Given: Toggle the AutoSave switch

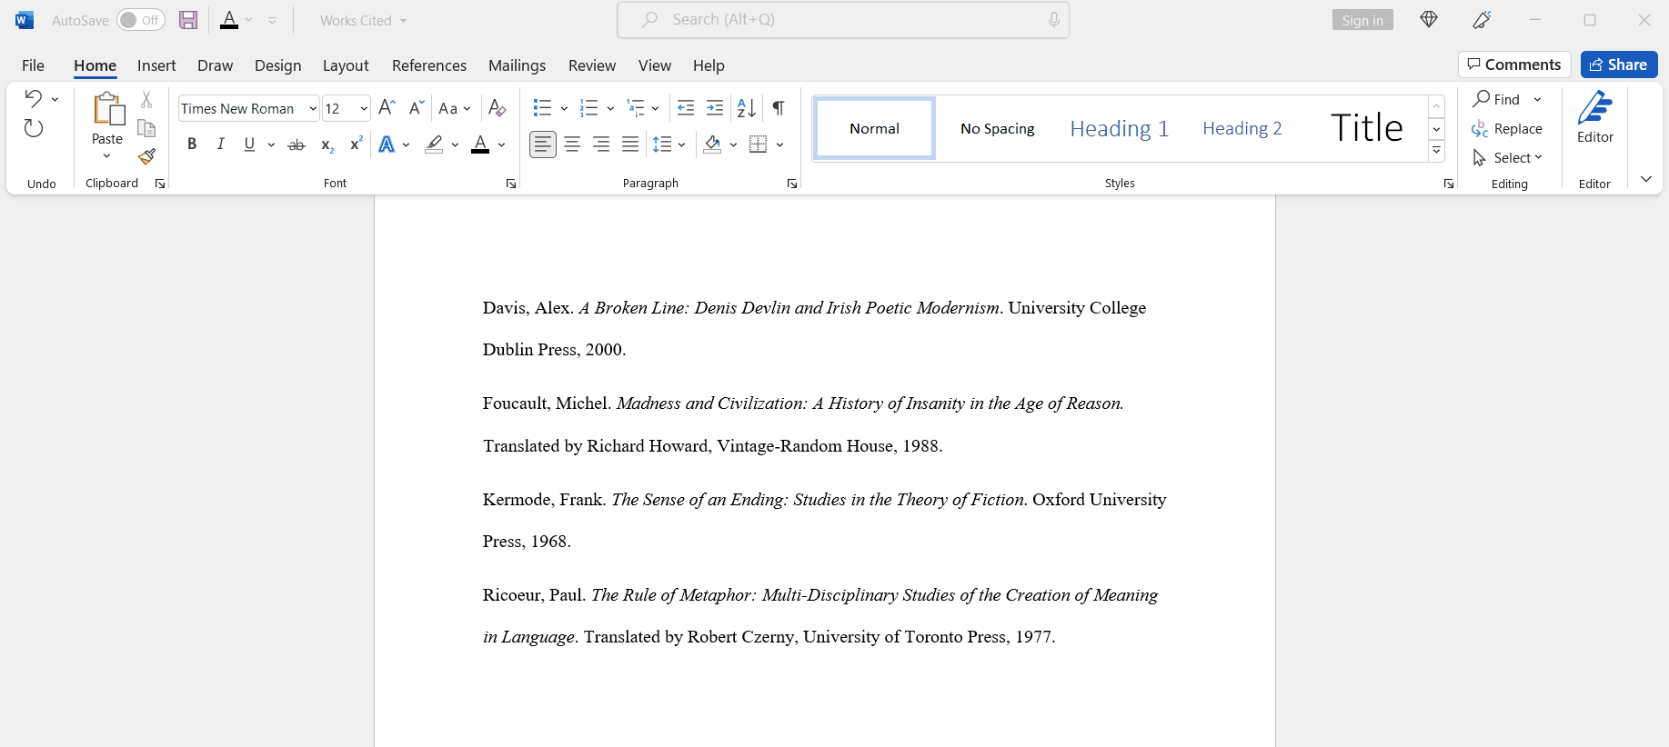Looking at the screenshot, I should (x=141, y=20).
